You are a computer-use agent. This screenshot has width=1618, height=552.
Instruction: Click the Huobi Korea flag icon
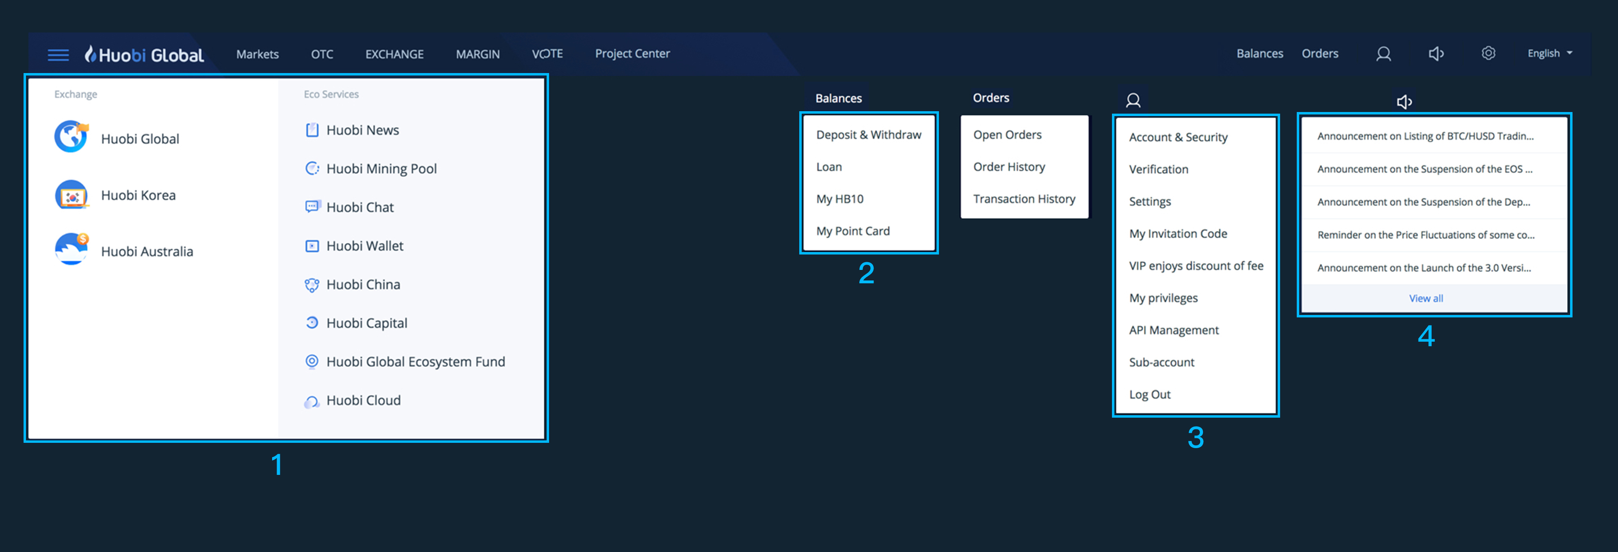point(71,195)
